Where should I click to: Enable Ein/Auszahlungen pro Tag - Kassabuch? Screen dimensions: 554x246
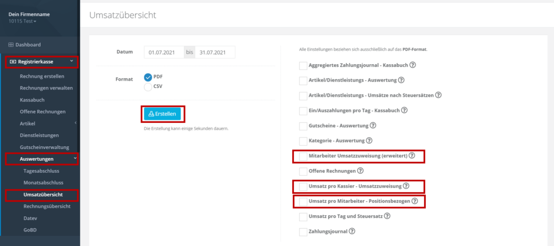pyautogui.click(x=303, y=111)
